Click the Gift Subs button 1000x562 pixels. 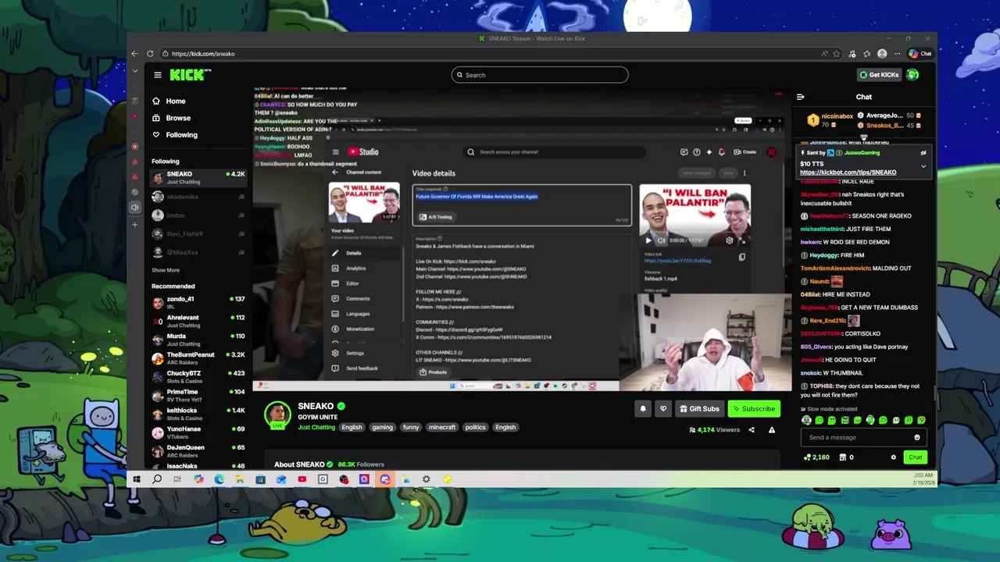[698, 408]
